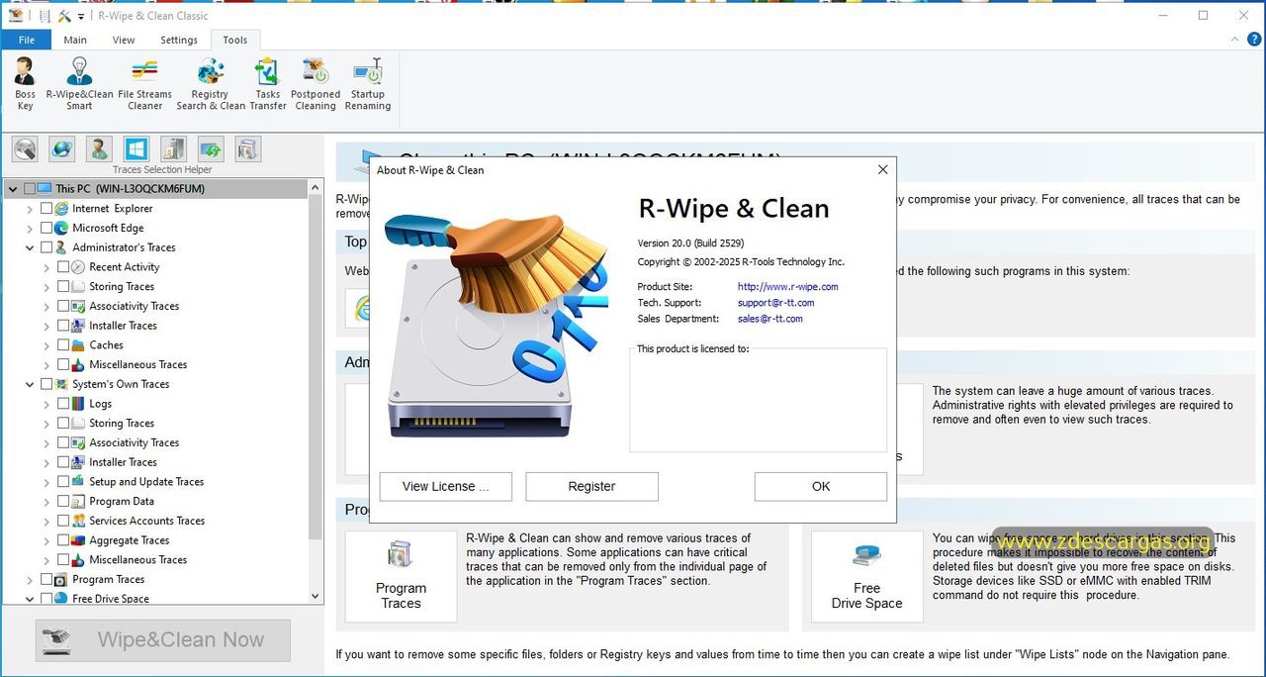Click the disk-and-brush Traces Selection Helper icon
Screen dimensions: 1266x677
coord(25,149)
